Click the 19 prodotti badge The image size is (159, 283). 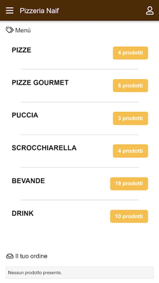(x=129, y=184)
